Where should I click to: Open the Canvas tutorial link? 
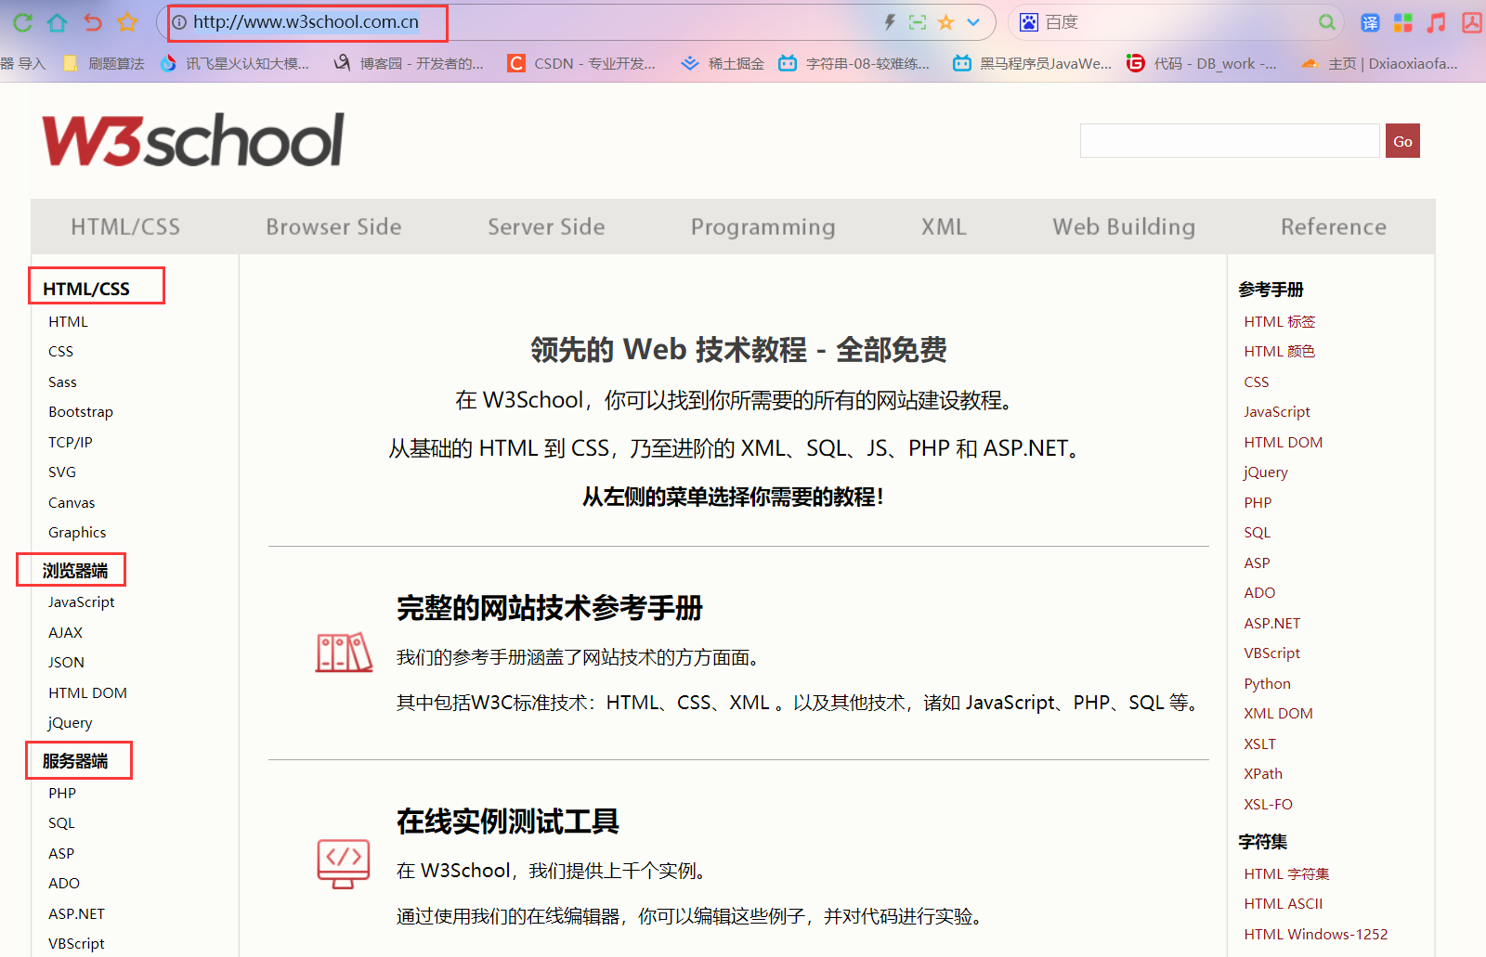click(x=72, y=502)
